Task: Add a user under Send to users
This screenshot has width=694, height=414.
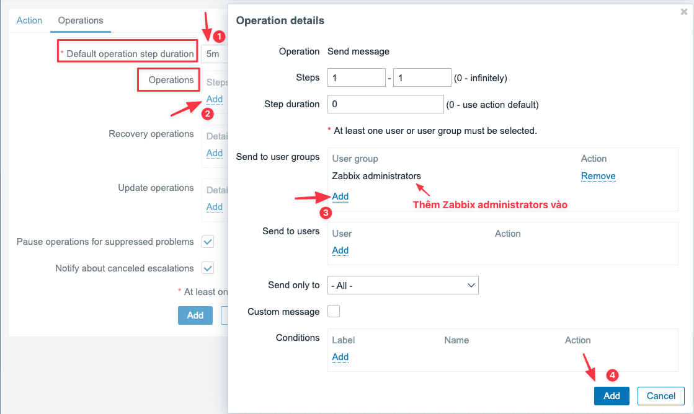Action: pyautogui.click(x=340, y=250)
